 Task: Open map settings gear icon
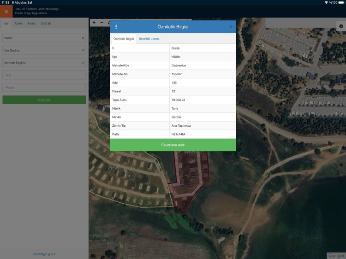coord(341,26)
